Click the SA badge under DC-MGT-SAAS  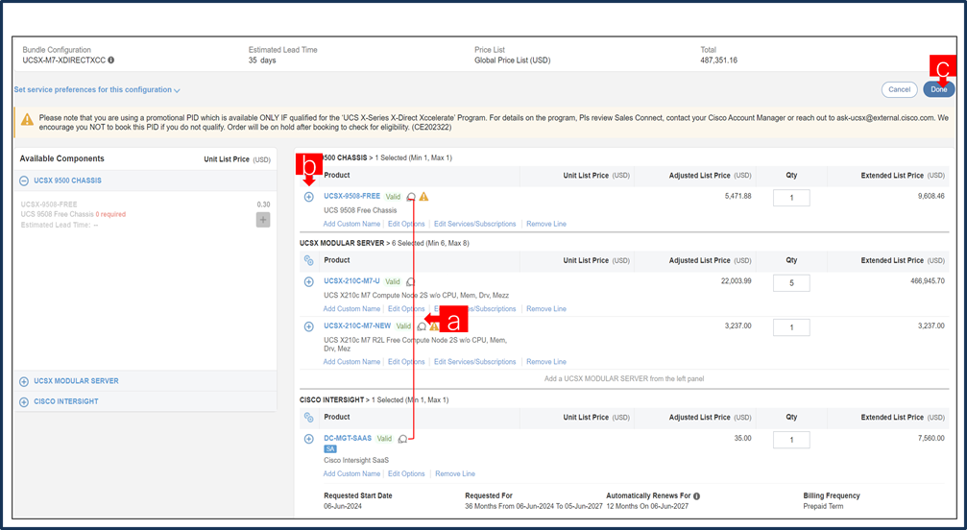point(330,449)
